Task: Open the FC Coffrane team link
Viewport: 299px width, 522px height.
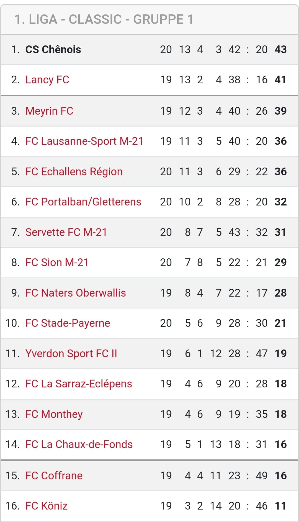Action: [54, 476]
